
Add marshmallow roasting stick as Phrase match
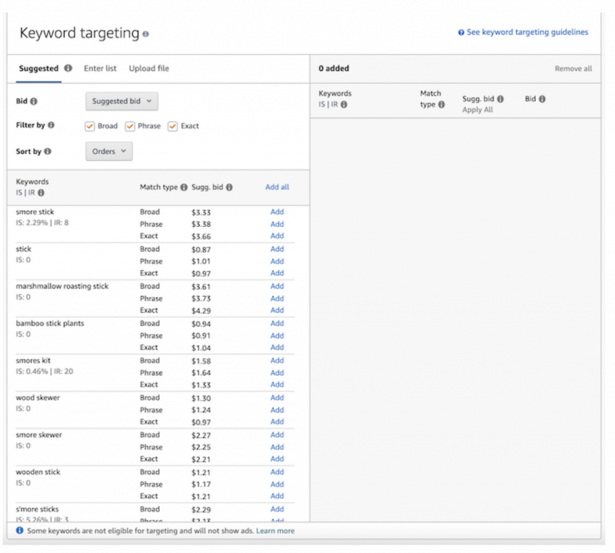[x=277, y=298]
